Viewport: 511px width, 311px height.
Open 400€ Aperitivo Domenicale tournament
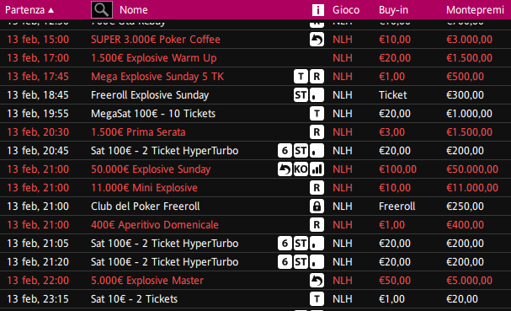155,225
